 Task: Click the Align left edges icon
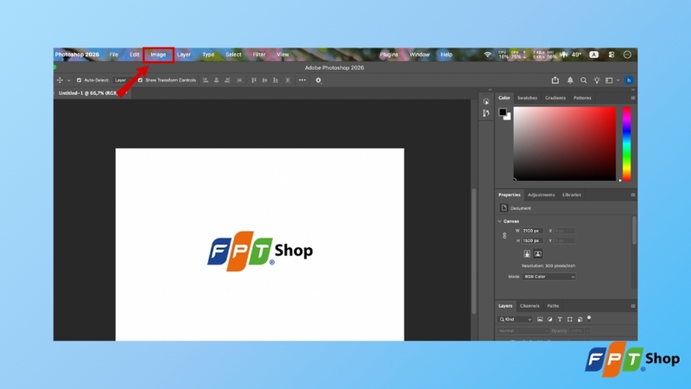coord(206,80)
